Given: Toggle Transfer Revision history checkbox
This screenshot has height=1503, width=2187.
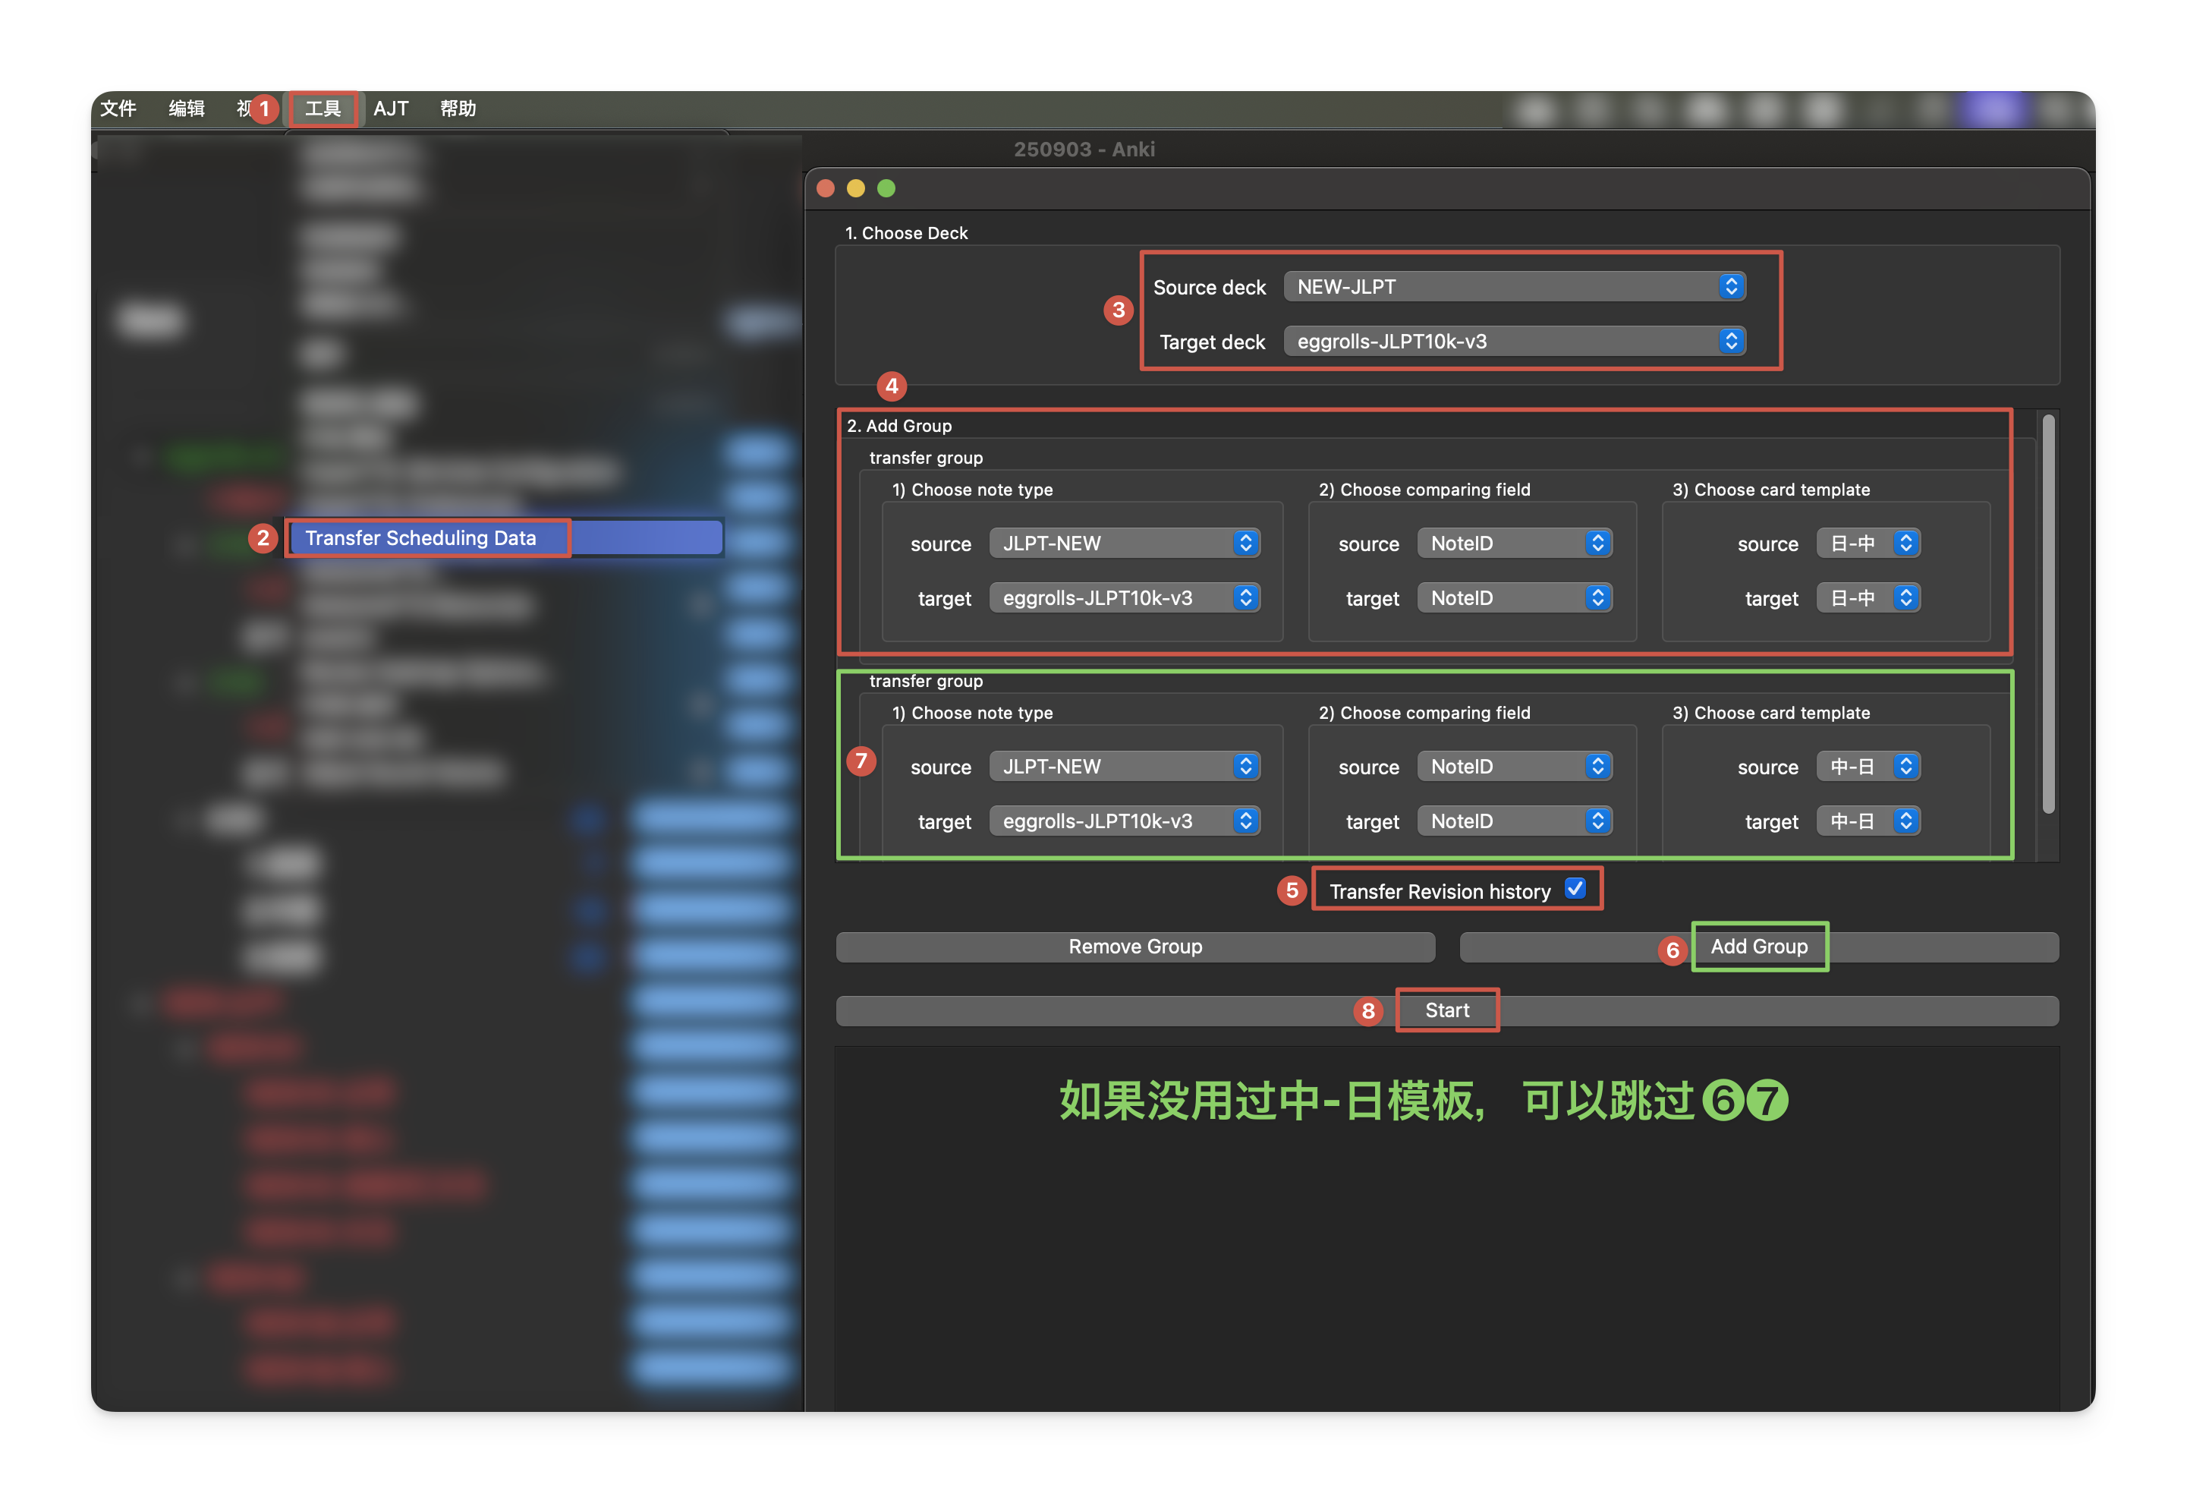Looking at the screenshot, I should (1574, 888).
